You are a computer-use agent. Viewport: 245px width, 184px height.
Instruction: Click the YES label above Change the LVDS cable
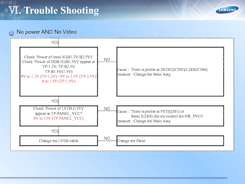[55, 131]
